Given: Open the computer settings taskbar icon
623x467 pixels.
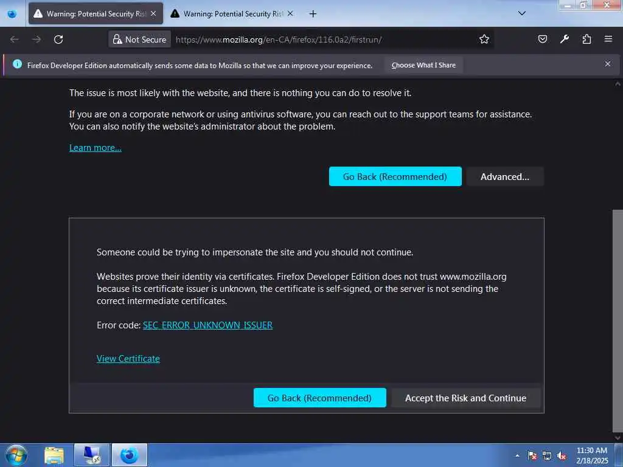Looking at the screenshot, I should 92,455.
